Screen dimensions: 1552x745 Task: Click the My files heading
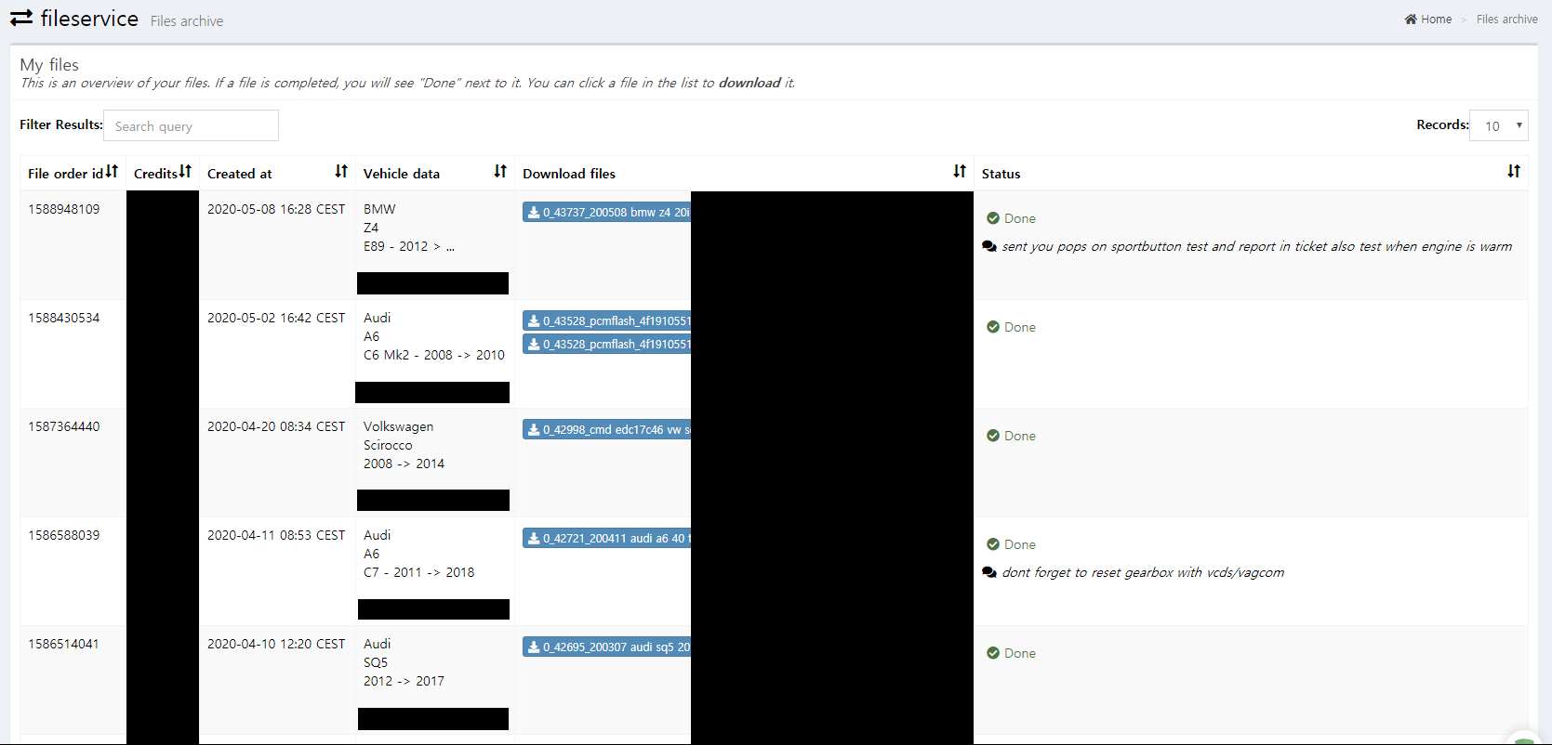coord(49,64)
